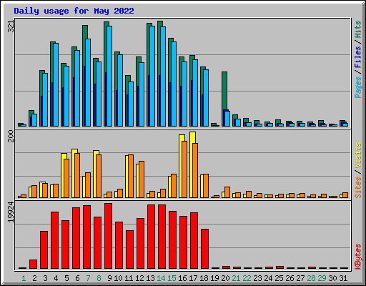The image size is (366, 286).
Task: Click the red KBytes bar for day 3
Action: click(44, 250)
